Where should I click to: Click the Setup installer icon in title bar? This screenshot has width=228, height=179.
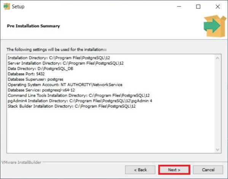pos(6,6)
